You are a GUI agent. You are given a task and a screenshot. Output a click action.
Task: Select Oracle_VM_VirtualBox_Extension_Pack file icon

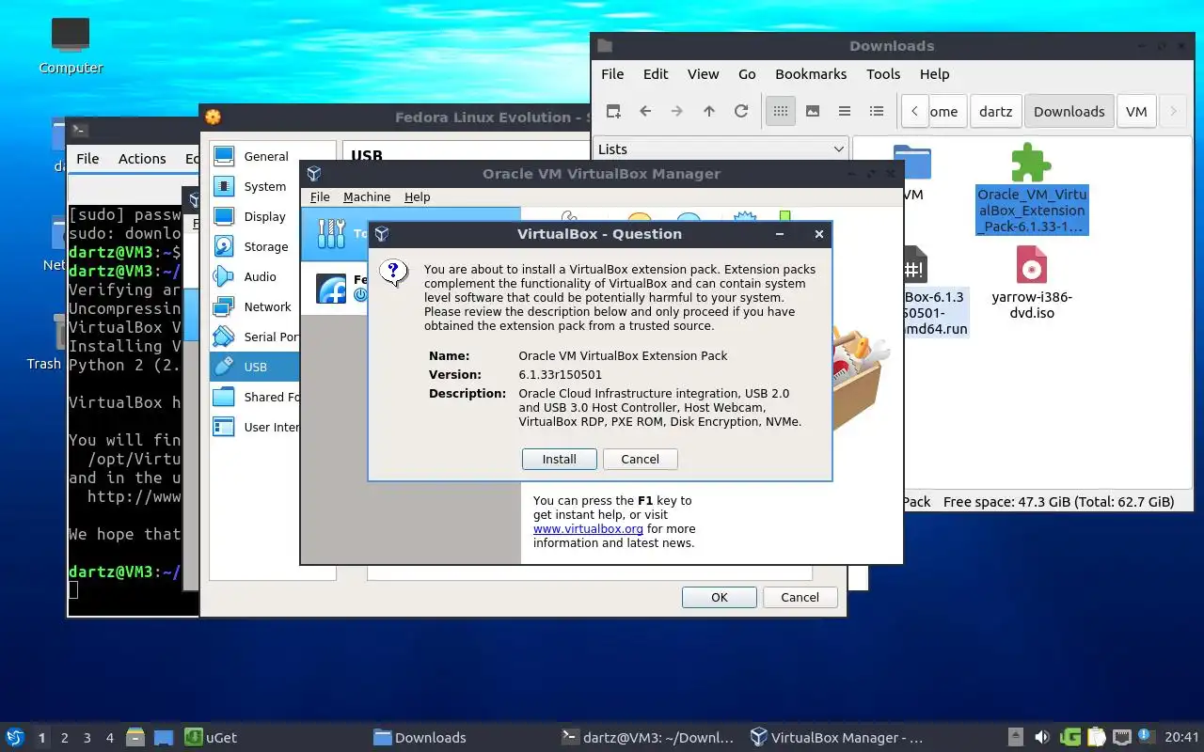(x=1031, y=164)
